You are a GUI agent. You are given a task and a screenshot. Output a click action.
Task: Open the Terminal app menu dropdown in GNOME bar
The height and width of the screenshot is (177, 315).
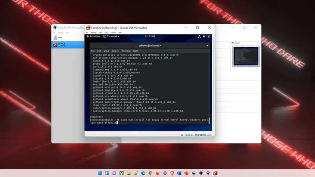click(111, 36)
